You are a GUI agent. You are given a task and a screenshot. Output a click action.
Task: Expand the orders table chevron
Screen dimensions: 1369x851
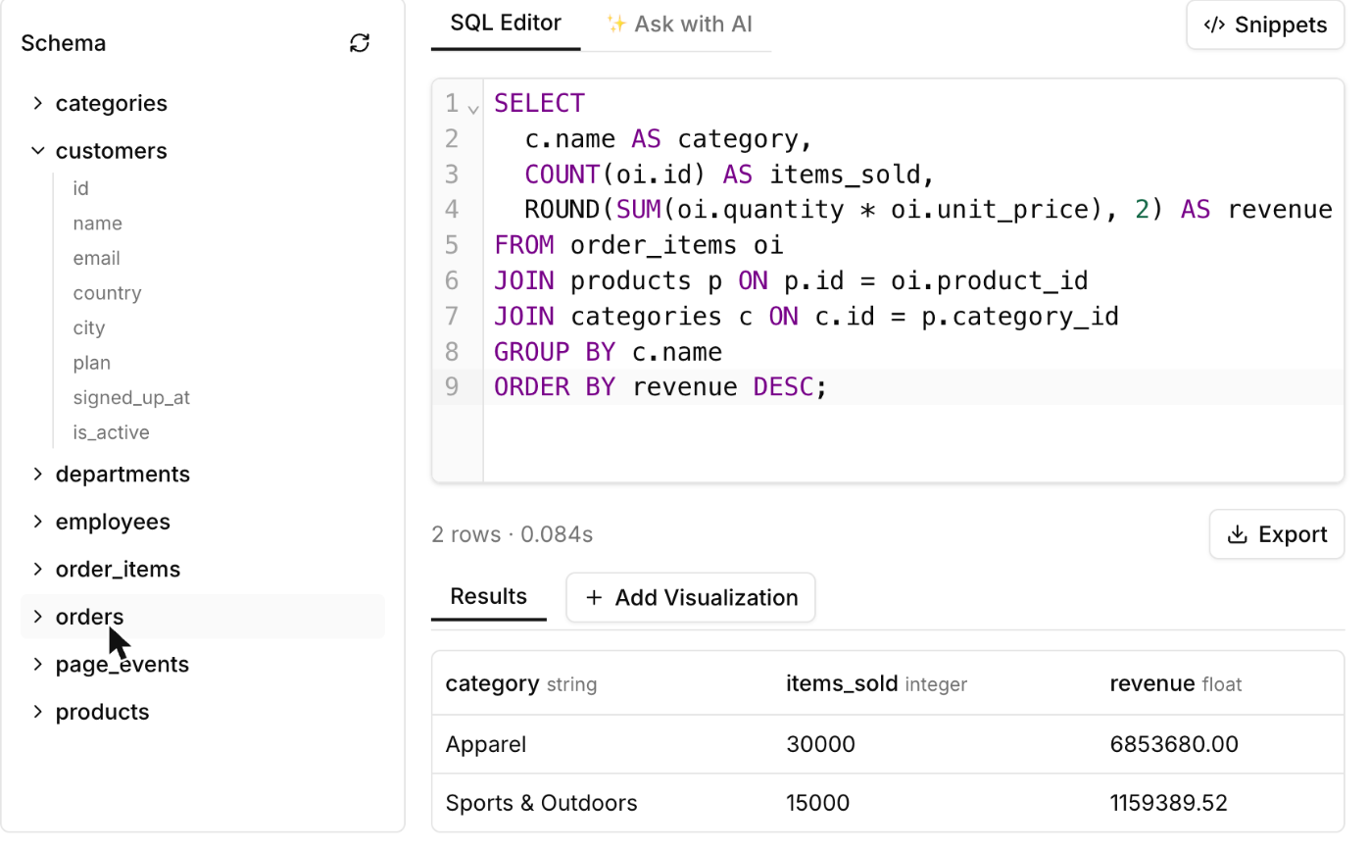pos(37,617)
